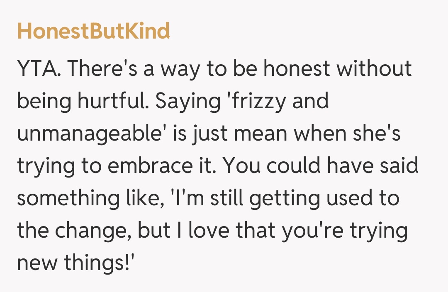Open the HonestButKind user profile
The width and height of the screenshot is (448, 292).
[93, 32]
